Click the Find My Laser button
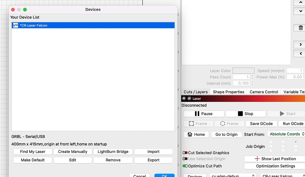Viewport: 305px width, 177px height. click(x=32, y=151)
